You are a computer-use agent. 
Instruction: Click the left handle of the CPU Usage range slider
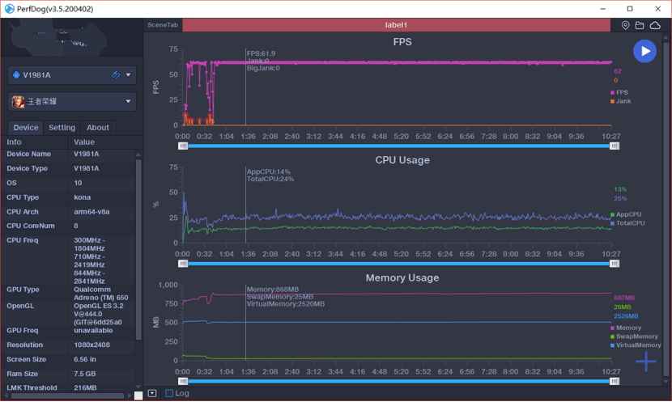click(x=183, y=264)
